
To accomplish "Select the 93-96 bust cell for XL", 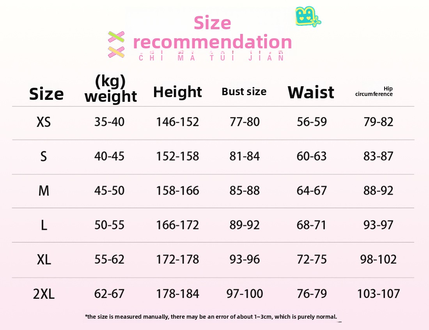I will (x=245, y=259).
